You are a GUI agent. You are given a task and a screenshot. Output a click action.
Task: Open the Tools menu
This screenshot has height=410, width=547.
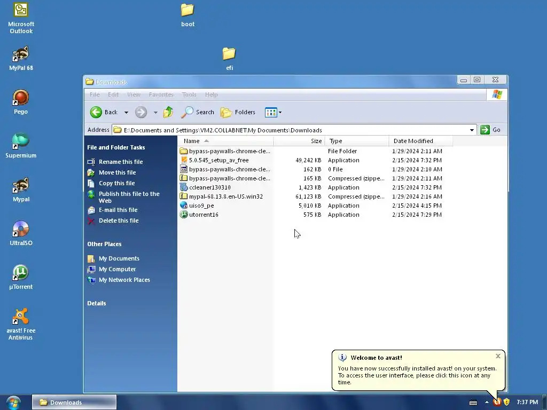click(x=189, y=94)
